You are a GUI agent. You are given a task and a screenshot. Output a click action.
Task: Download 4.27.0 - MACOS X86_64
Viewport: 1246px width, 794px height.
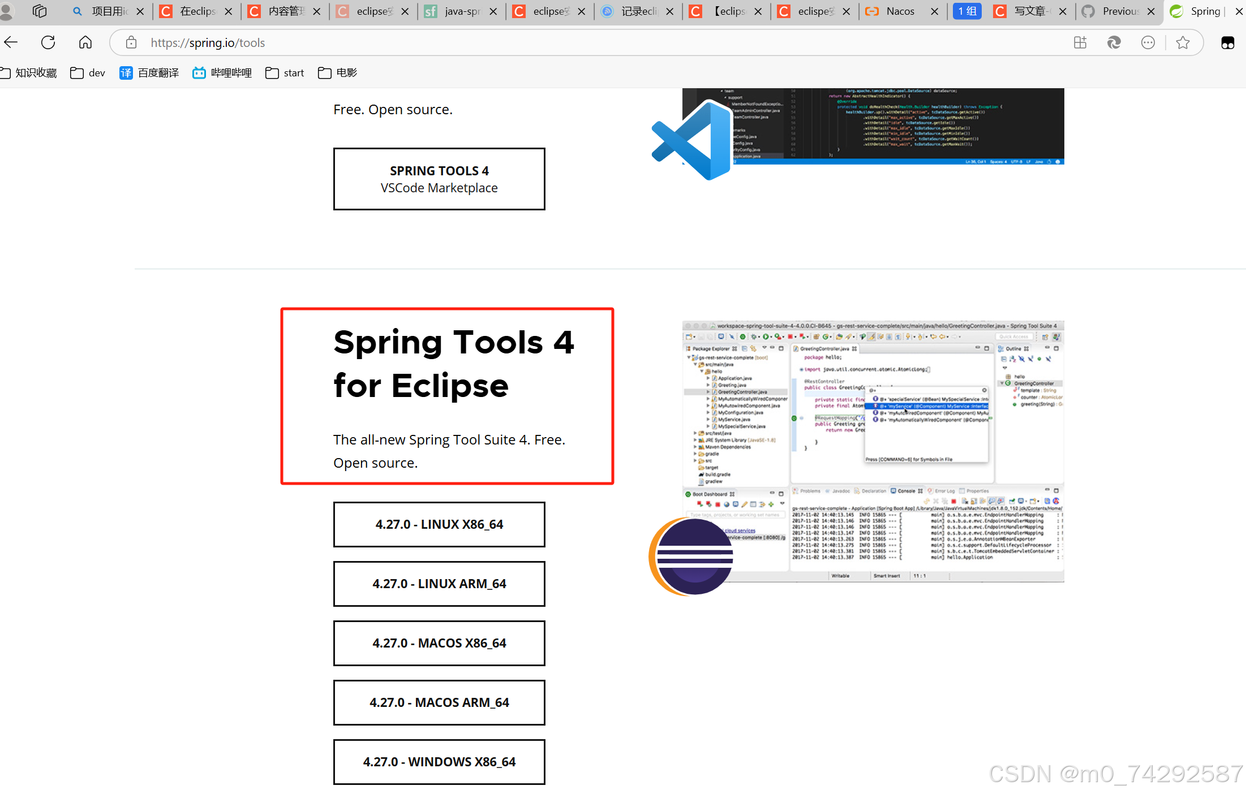439,643
